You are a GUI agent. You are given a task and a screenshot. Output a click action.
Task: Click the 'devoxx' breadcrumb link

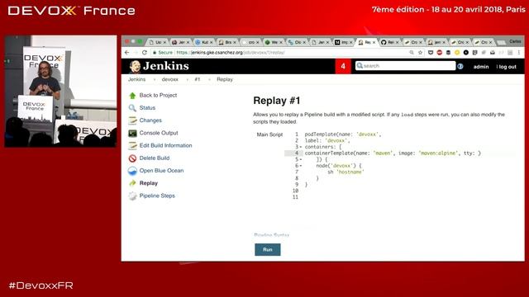coord(169,79)
